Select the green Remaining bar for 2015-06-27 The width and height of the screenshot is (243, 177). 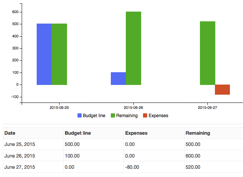(x=207, y=53)
